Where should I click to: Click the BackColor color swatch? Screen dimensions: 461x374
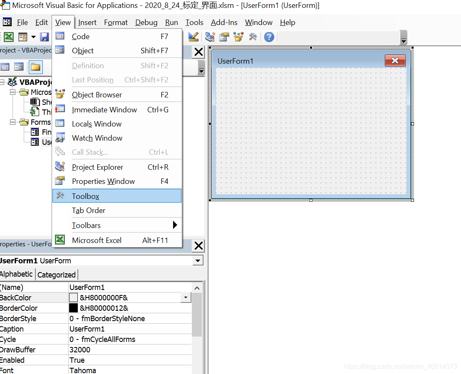coord(74,297)
